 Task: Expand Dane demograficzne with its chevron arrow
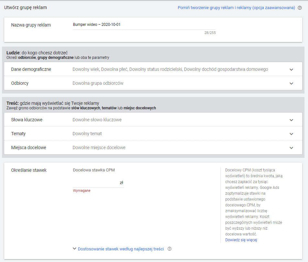[x=291, y=70]
